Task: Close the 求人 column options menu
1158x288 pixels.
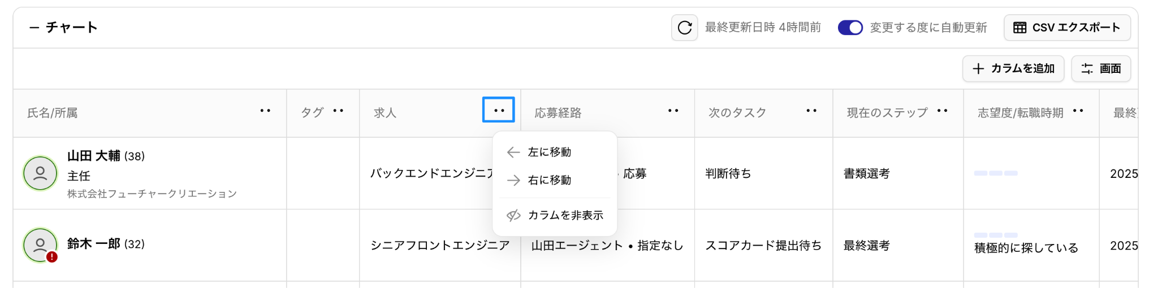Action: click(x=498, y=110)
